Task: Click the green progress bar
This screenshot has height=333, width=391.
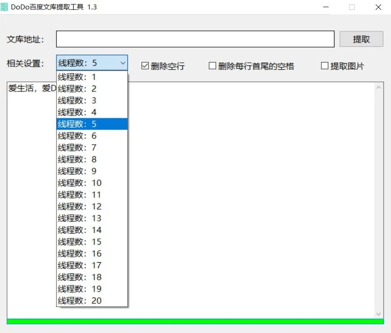Action: [x=195, y=321]
